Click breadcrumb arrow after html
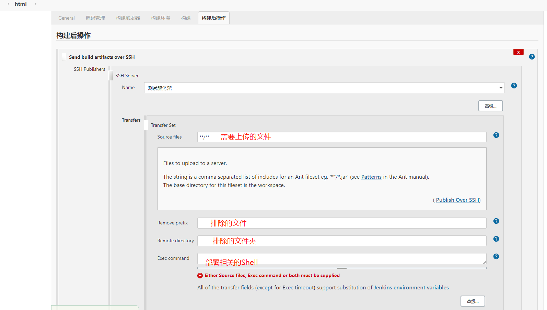The width and height of the screenshot is (547, 310). [x=35, y=4]
